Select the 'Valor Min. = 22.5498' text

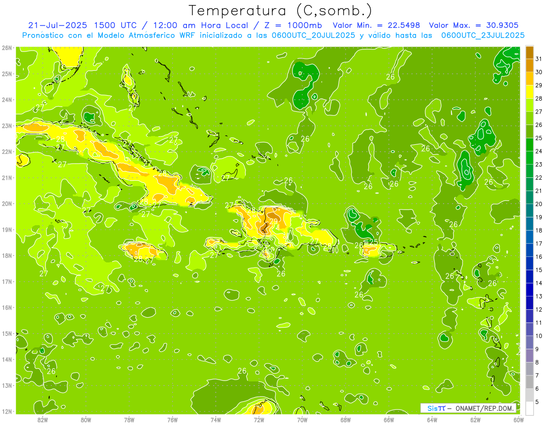point(377,25)
